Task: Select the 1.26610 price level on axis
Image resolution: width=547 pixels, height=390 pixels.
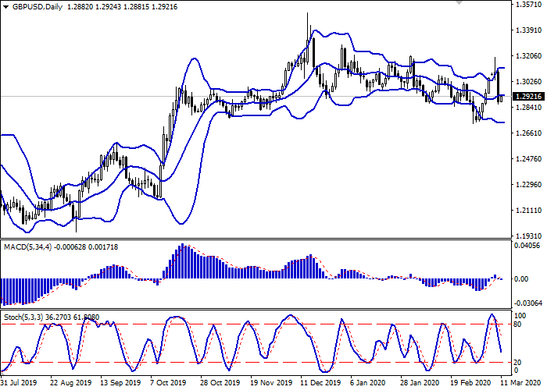Action: click(528, 133)
